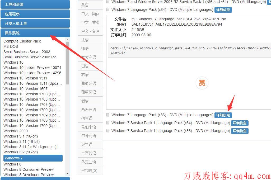Select the 土耳其语 language tab

90,153
